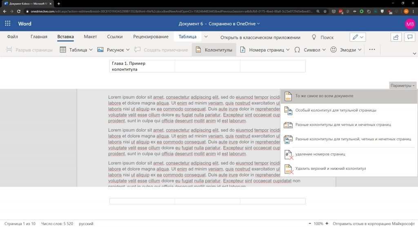
Task: Click the Поиск lightbulb search box
Action: click(323, 37)
